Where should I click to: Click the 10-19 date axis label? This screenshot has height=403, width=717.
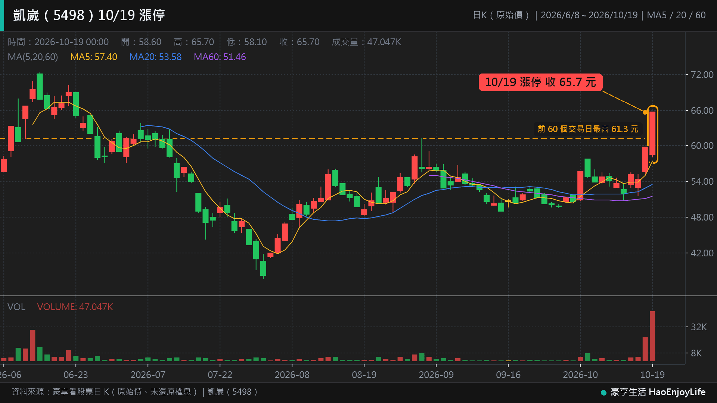652,375
